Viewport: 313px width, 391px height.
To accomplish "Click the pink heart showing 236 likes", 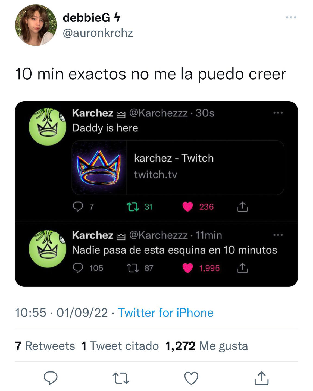I will coord(188,207).
